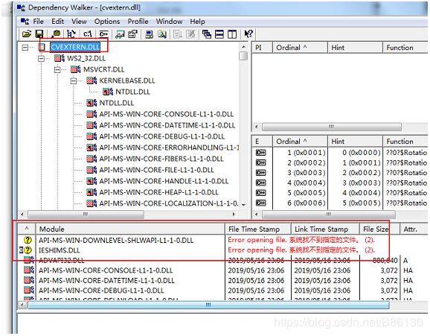Click question-mark icon beside API-MS-WIN-DOWNLEVEL-SHLWAPI
The width and height of the screenshot is (430, 336).
[28, 240]
